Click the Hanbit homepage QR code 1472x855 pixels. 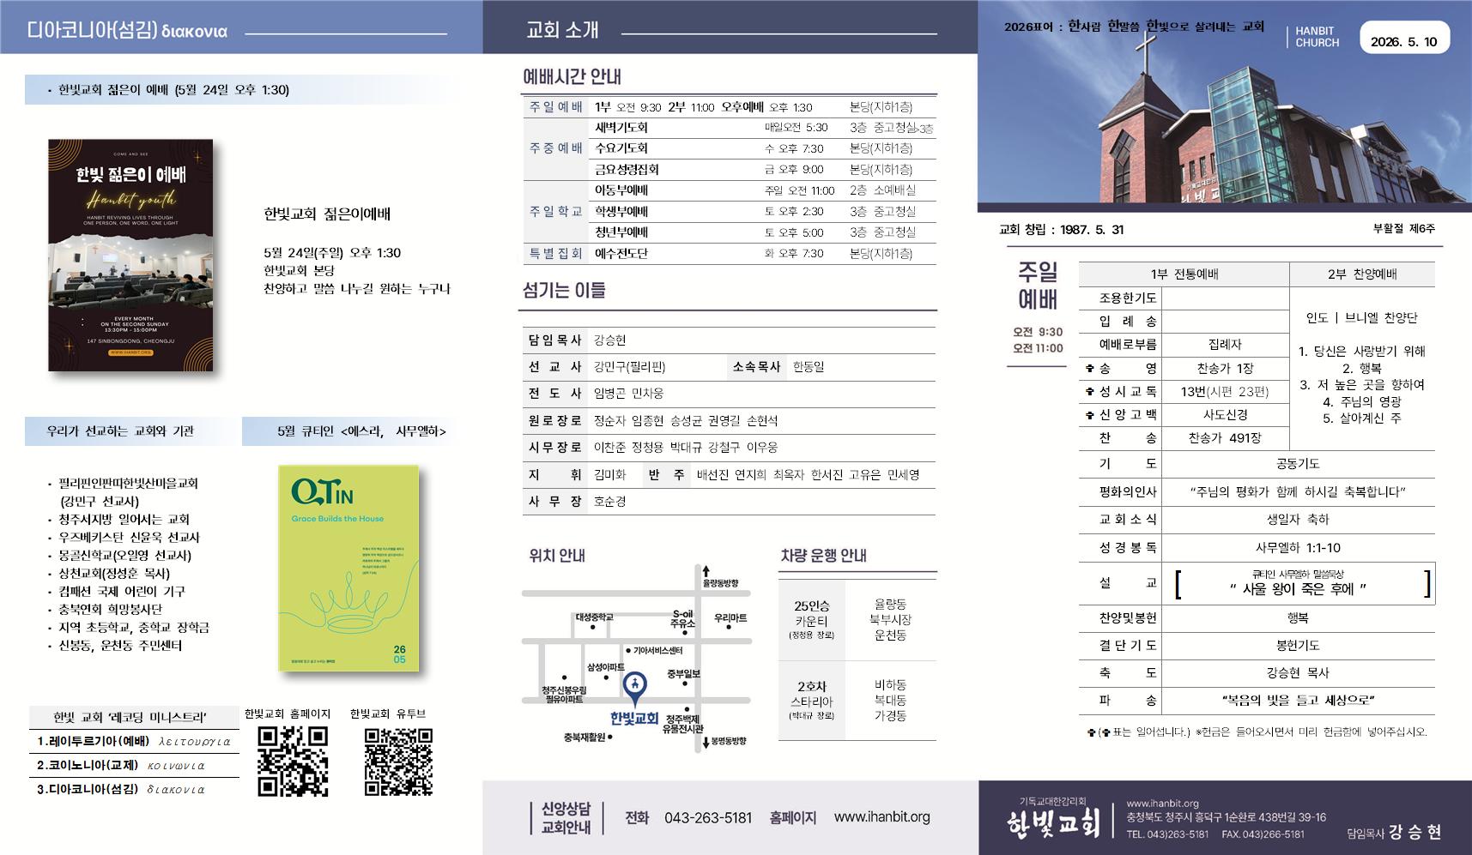point(293,762)
